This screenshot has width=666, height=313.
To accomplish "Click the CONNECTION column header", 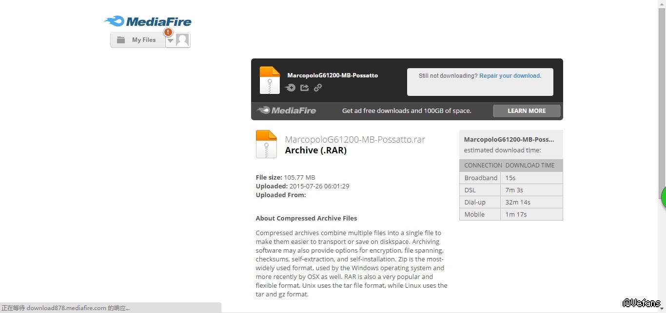I will click(483, 166).
